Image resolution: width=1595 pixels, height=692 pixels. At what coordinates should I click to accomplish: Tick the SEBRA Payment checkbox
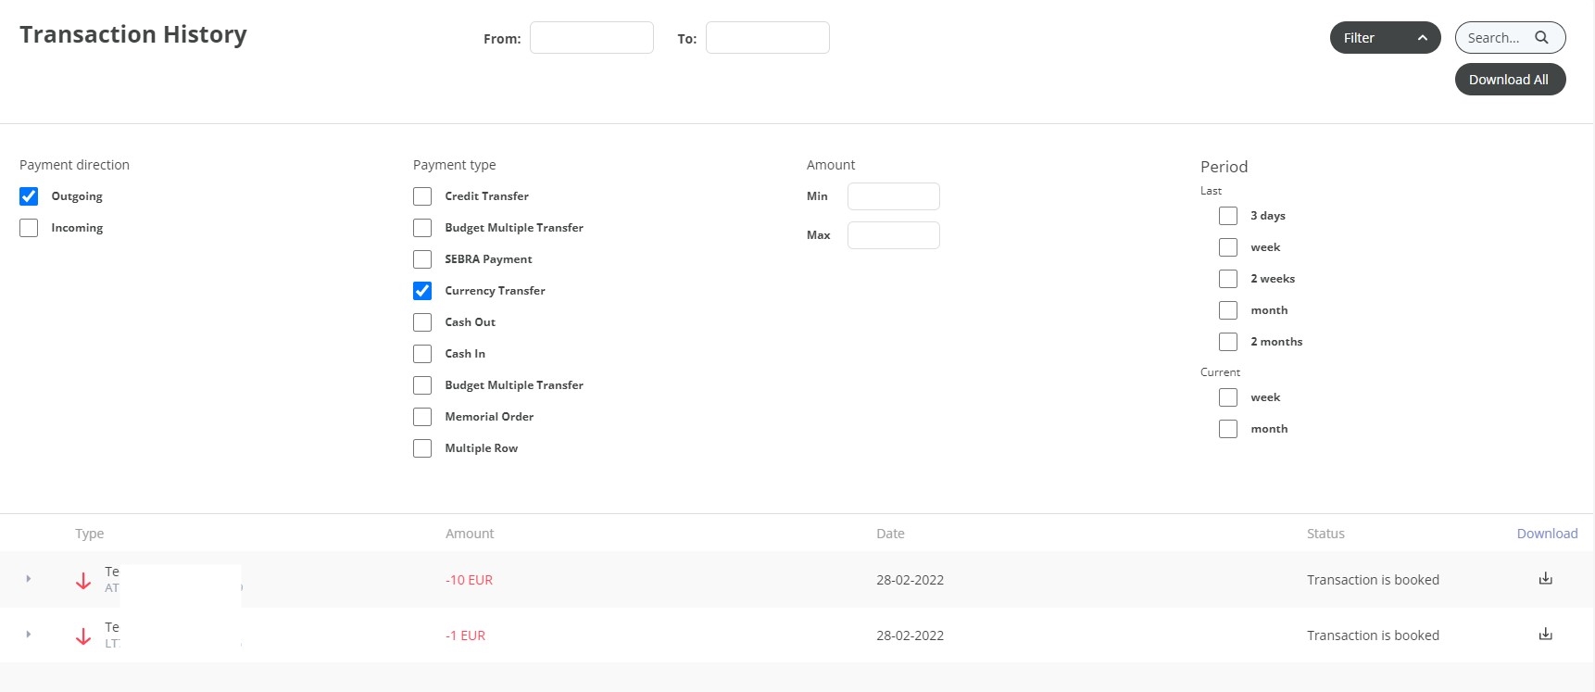(422, 259)
